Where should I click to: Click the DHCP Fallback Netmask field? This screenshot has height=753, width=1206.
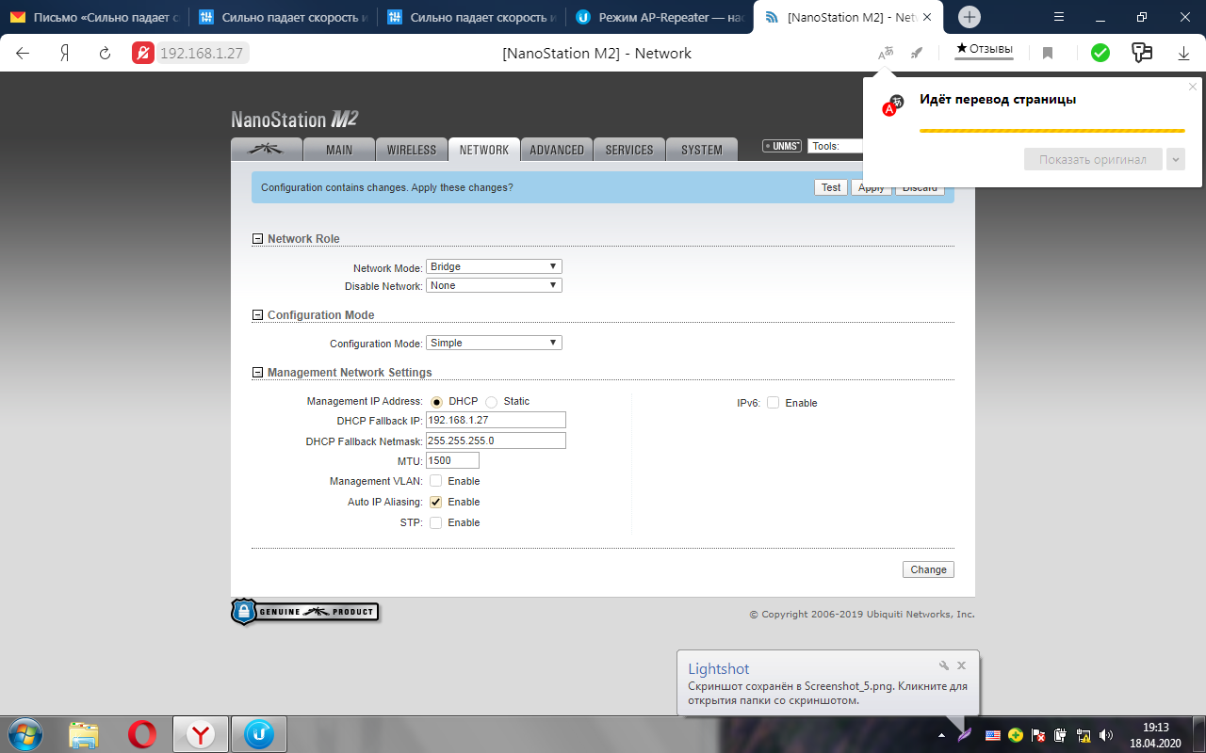point(496,441)
